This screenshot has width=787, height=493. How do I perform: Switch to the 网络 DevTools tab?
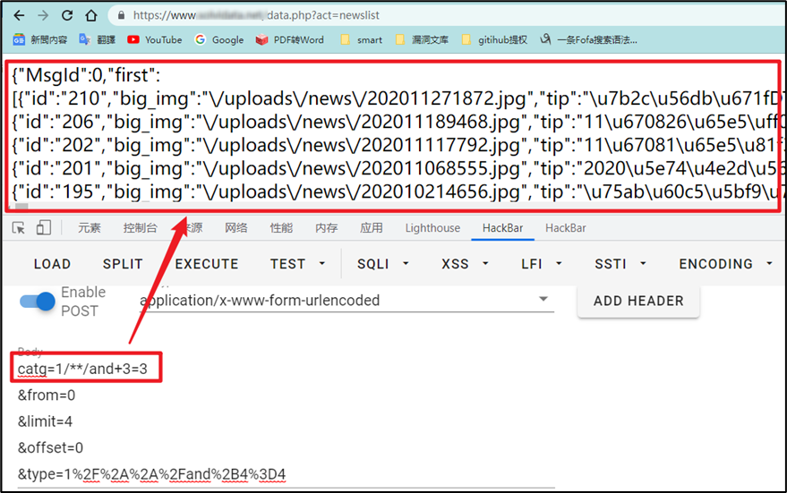click(x=235, y=228)
